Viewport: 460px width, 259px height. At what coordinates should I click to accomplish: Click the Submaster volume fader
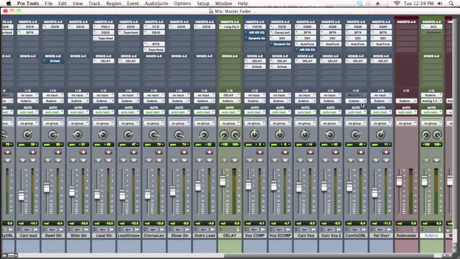399,181
